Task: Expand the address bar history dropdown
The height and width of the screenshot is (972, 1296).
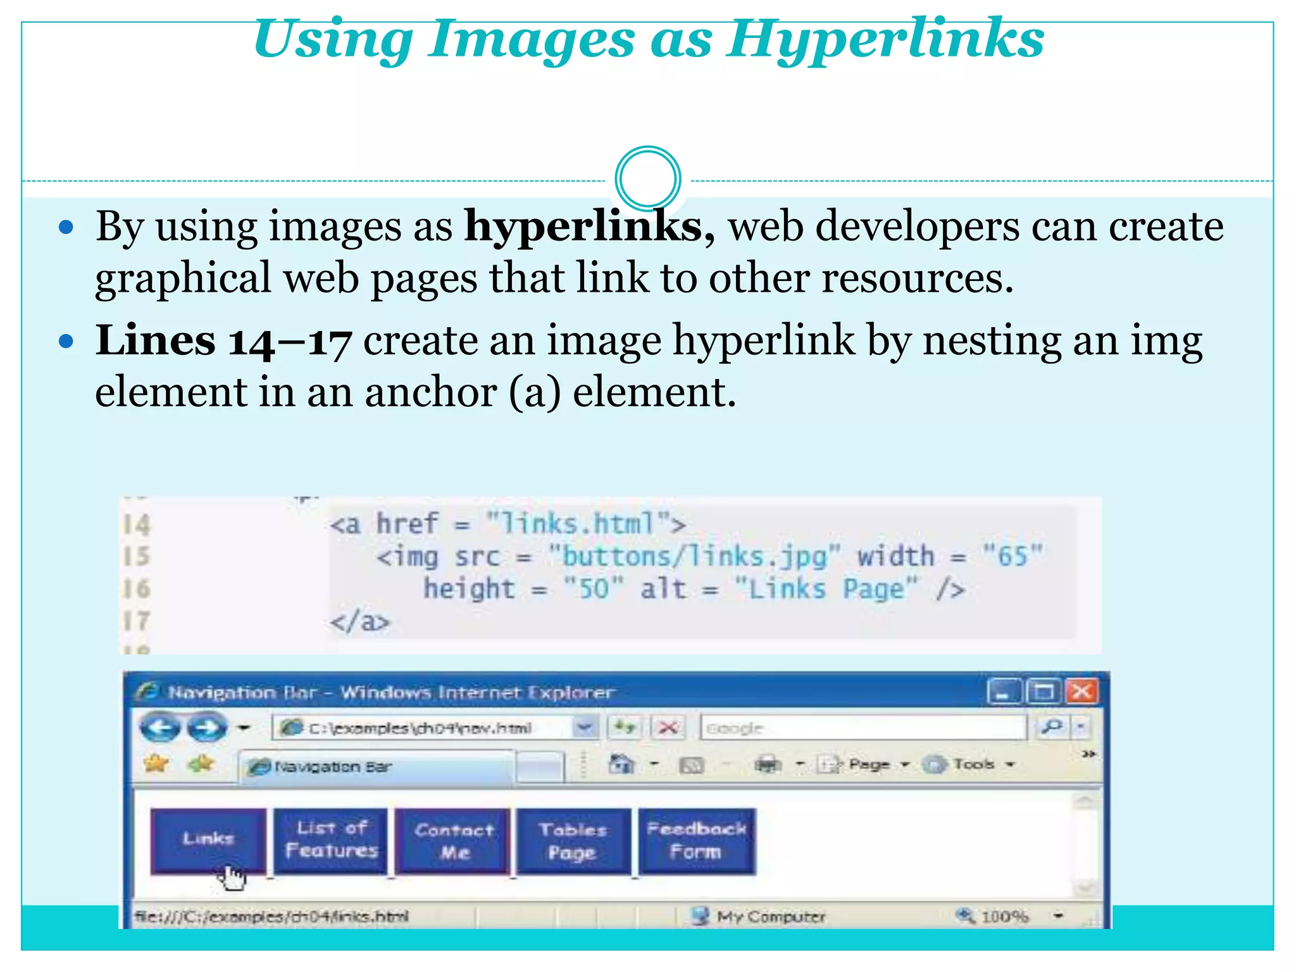Action: [585, 728]
